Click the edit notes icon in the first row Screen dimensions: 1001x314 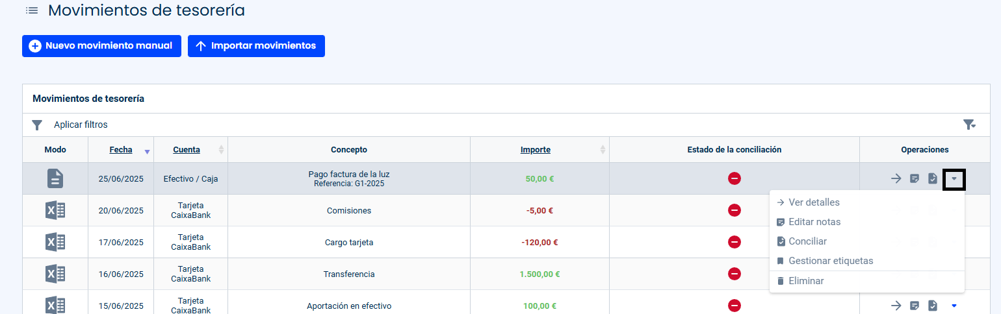pos(915,178)
